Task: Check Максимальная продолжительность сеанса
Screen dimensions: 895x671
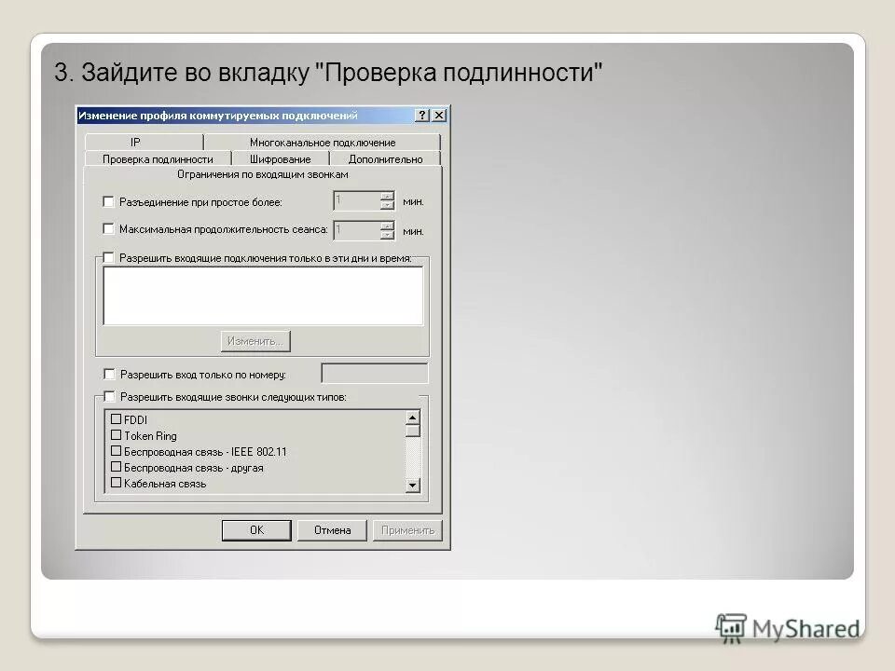Action: click(x=108, y=227)
